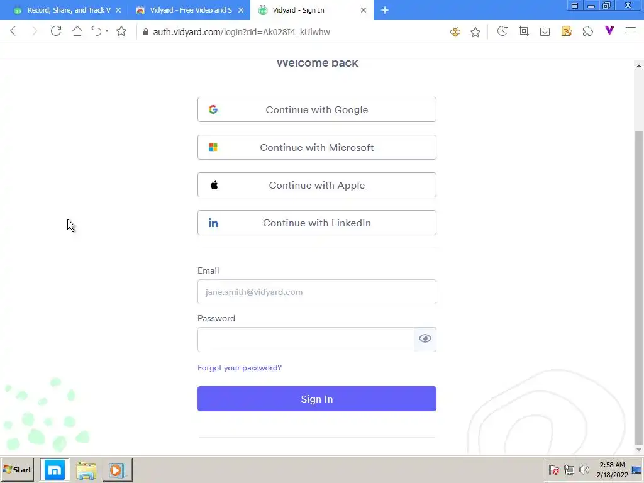
Task: Open the downloads icon
Action: [x=545, y=31]
